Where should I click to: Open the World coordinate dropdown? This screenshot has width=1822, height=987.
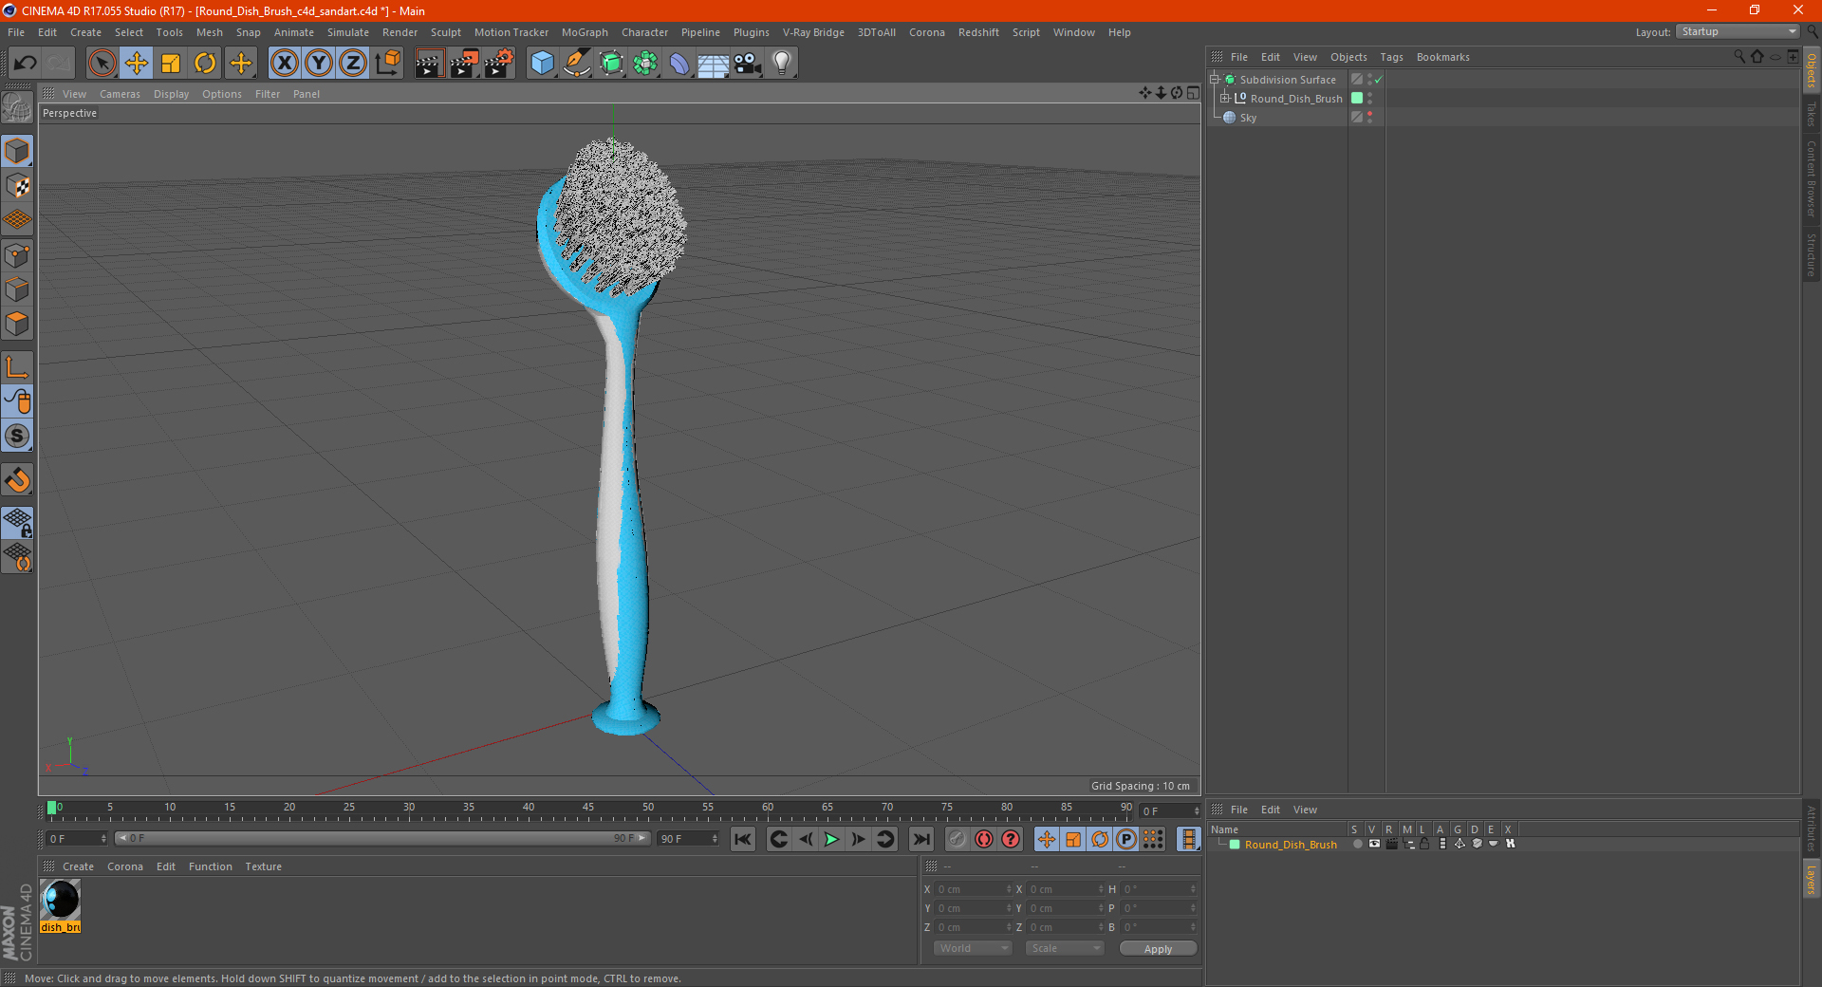click(x=973, y=948)
